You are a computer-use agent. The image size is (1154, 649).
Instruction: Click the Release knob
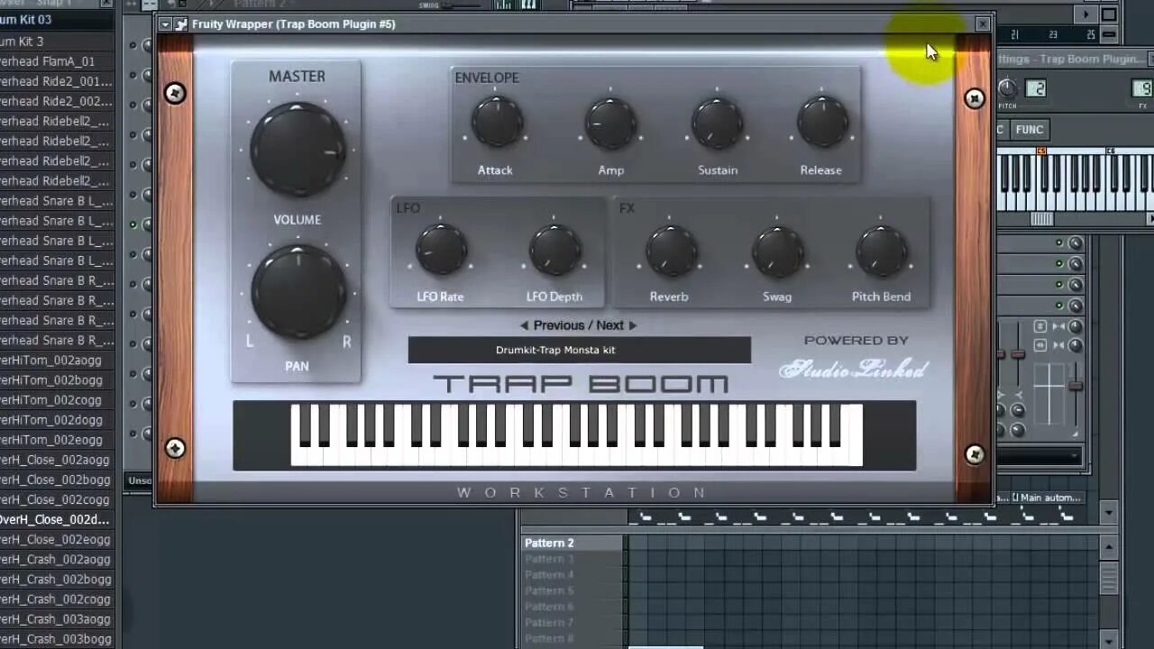coord(821,123)
